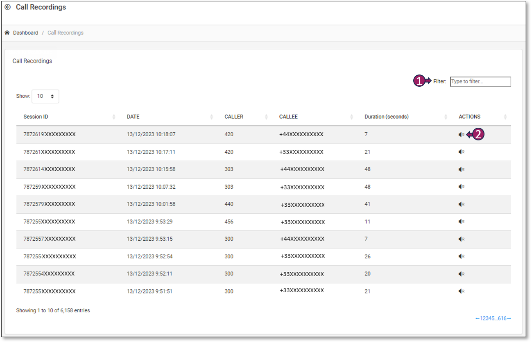Click into the Type to filter input box
The width and height of the screenshot is (532, 343).
pyautogui.click(x=480, y=81)
